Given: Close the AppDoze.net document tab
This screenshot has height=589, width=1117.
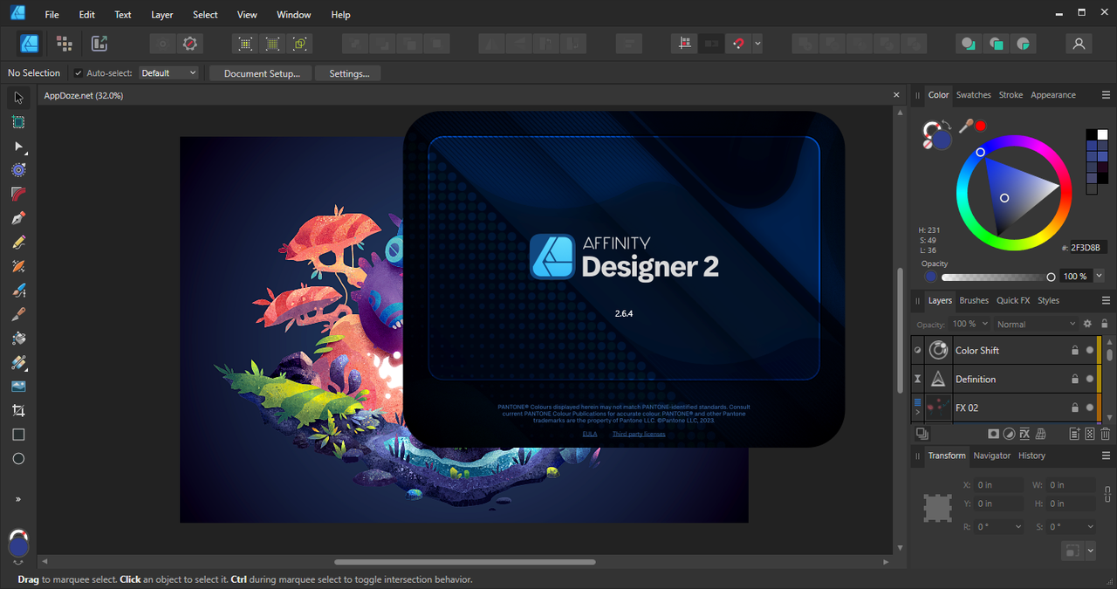Looking at the screenshot, I should click(896, 95).
